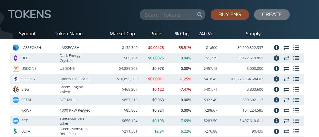Open KRWP list icon
The width and height of the screenshot is (319, 137).
pos(296,110)
